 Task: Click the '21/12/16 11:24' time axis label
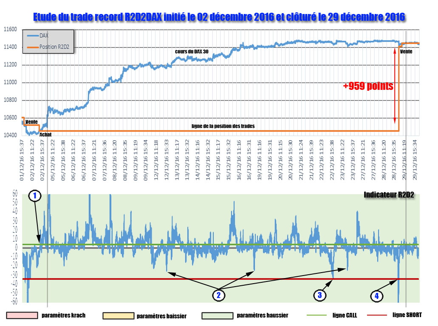(301, 160)
